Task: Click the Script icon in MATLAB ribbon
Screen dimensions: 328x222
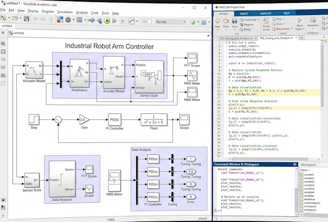Action: click(266, 20)
